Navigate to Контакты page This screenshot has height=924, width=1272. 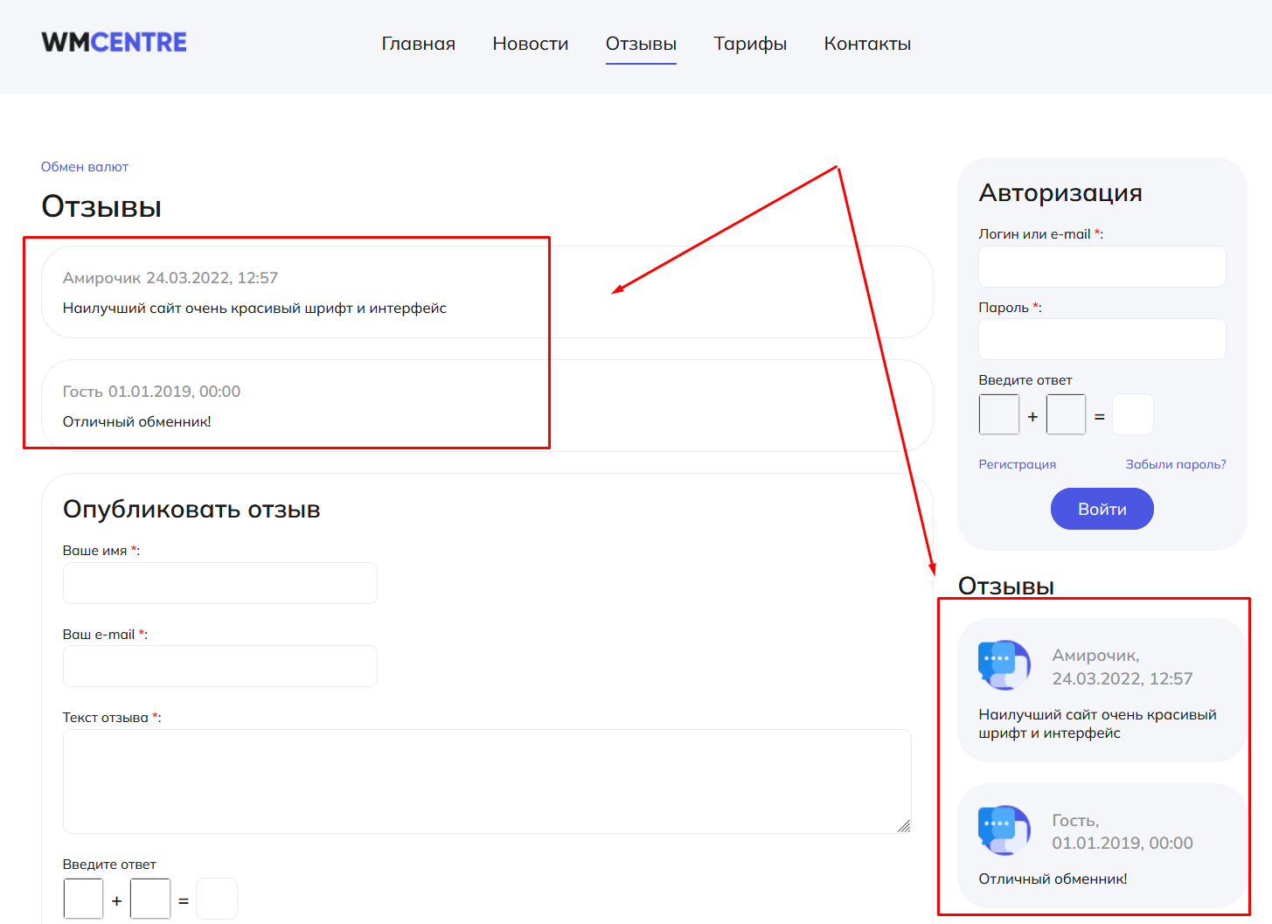click(867, 44)
